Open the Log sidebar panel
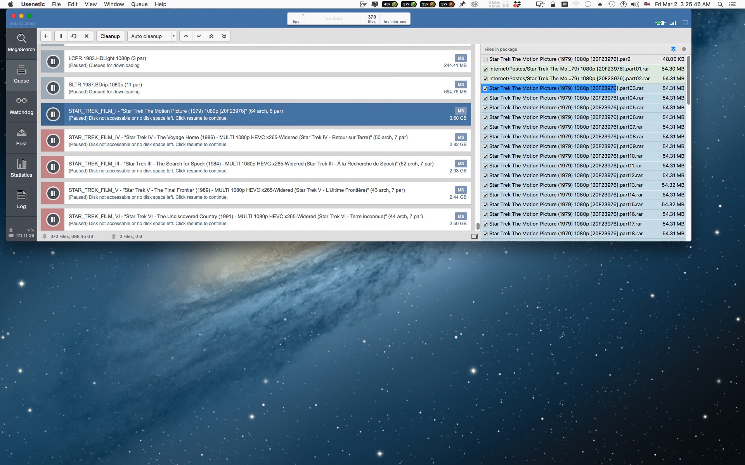This screenshot has height=465, width=745. [21, 200]
